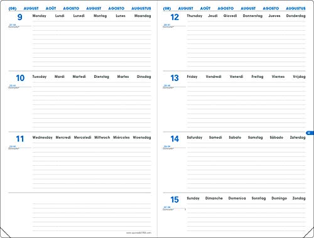Click the "Mardi" label
314x238 pixels.
(x=60, y=77)
